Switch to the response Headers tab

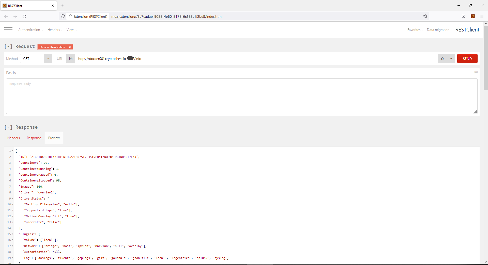tap(13, 138)
